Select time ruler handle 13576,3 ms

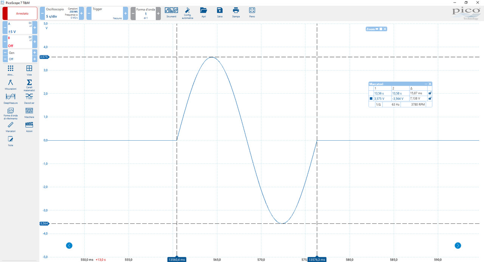(316, 259)
